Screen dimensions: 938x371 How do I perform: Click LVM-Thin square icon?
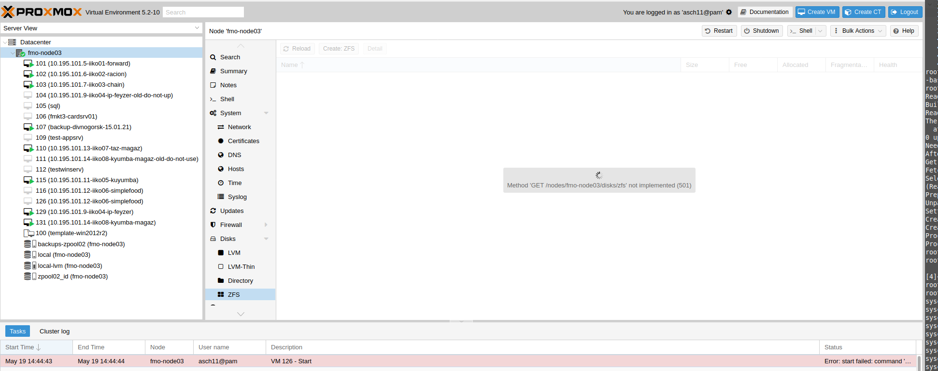(221, 267)
